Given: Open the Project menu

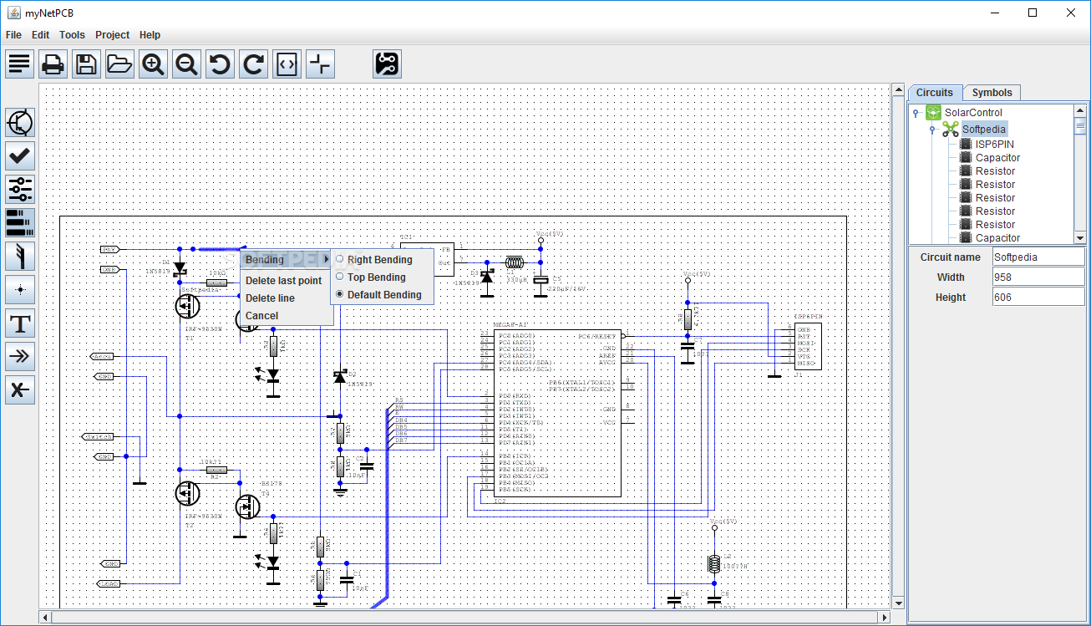Looking at the screenshot, I should [112, 35].
